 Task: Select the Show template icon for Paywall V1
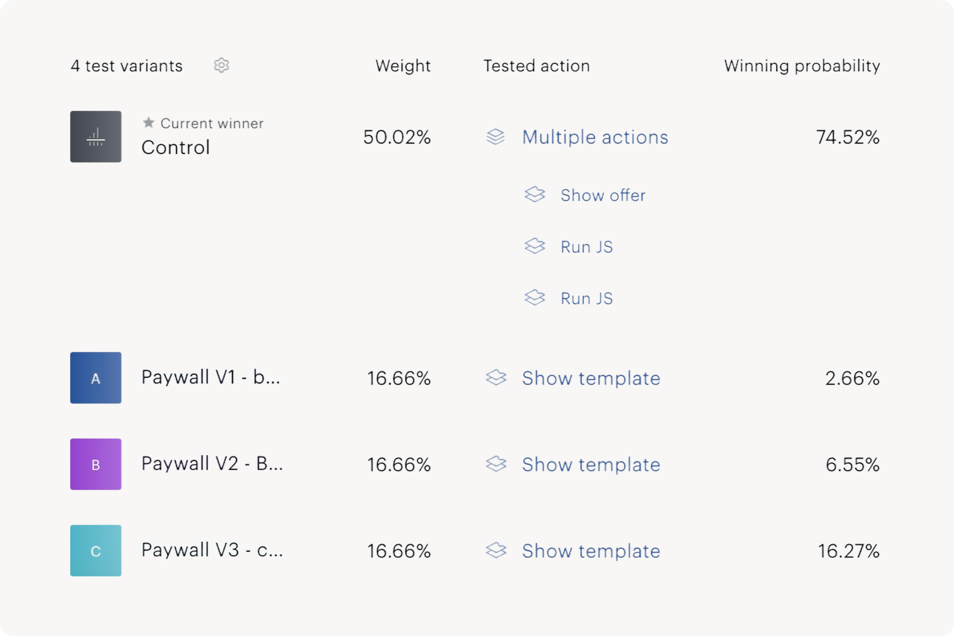[x=495, y=378]
